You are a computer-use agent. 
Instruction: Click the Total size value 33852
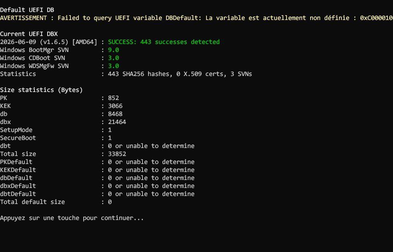(117, 154)
